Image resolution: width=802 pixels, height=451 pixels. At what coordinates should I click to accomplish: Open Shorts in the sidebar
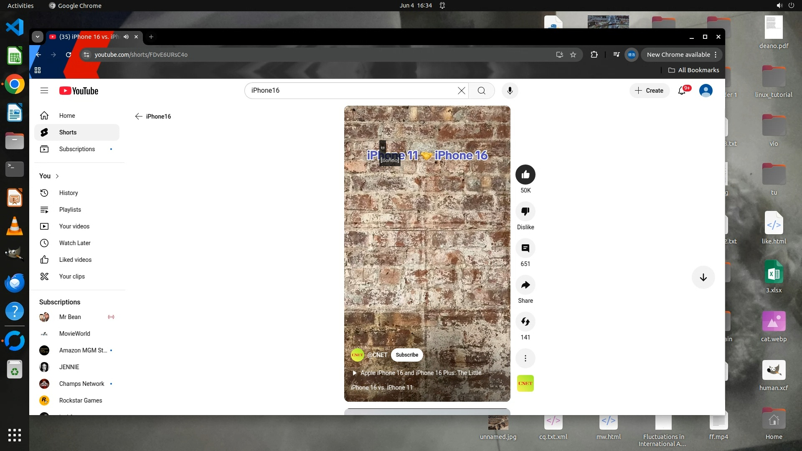(68, 132)
